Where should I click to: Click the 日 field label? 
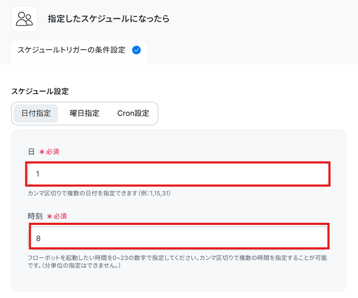31,151
